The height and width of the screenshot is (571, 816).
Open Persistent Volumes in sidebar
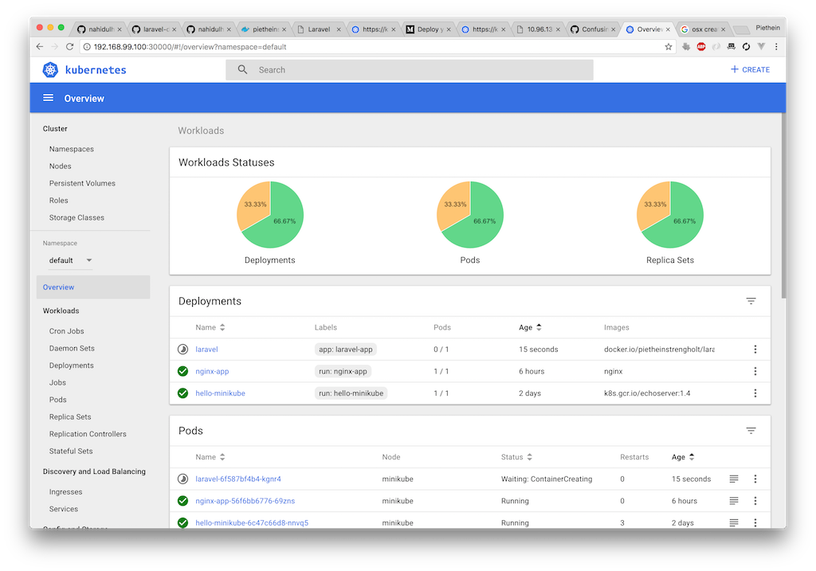(82, 183)
